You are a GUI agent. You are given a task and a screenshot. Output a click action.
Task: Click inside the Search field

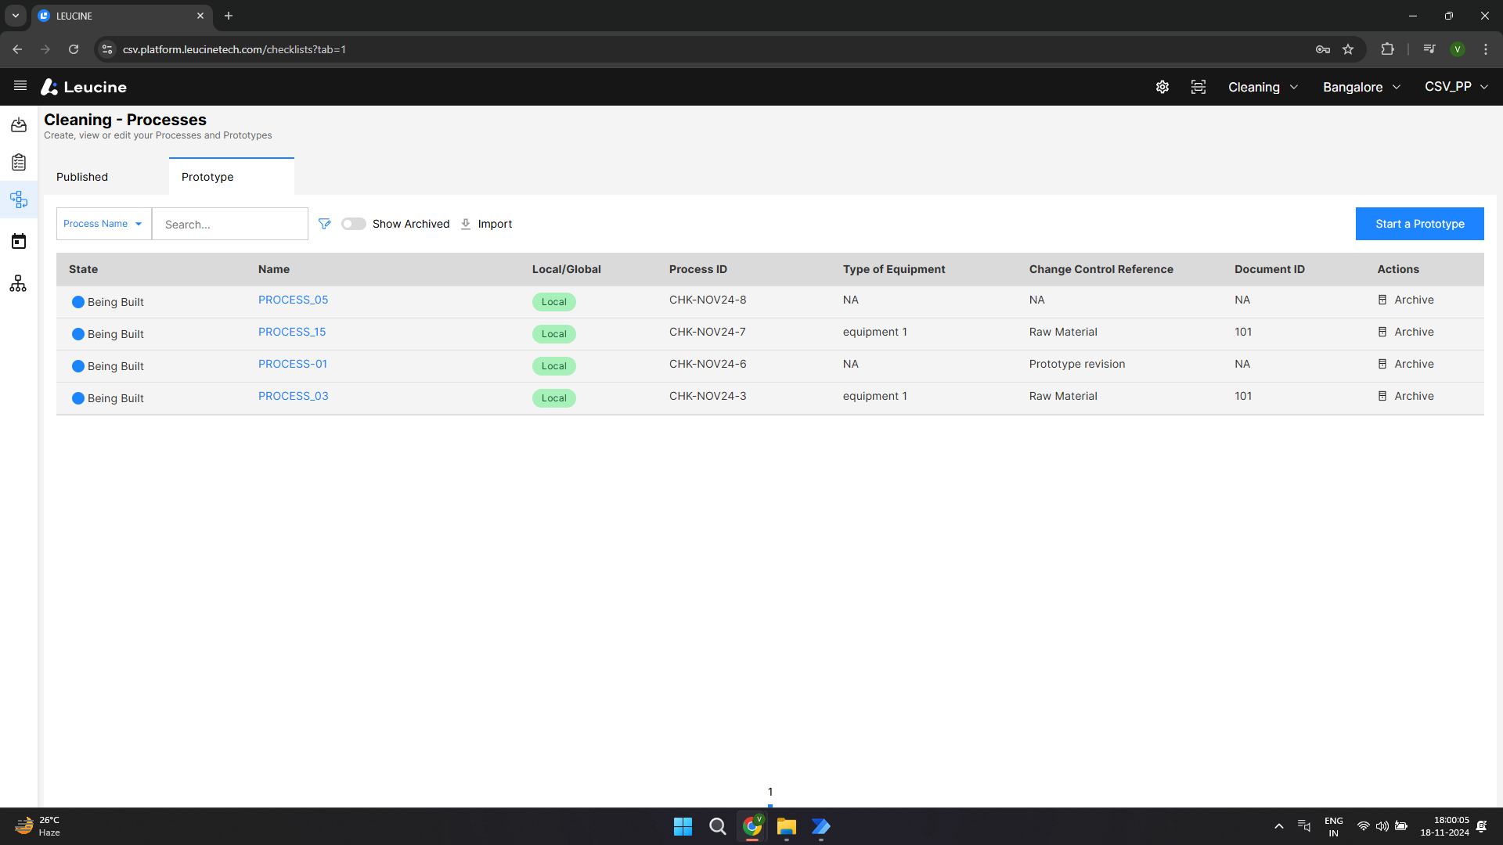229,224
